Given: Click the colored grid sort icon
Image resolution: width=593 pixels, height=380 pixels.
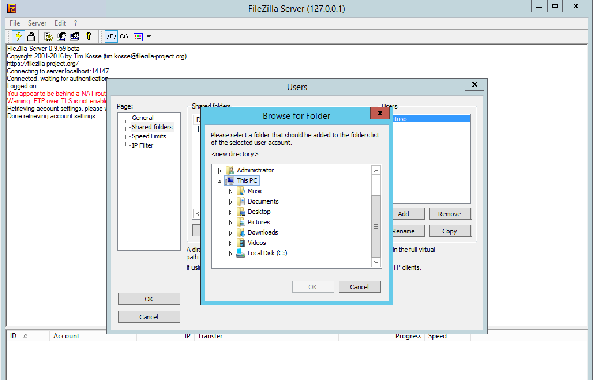Looking at the screenshot, I should coord(138,37).
